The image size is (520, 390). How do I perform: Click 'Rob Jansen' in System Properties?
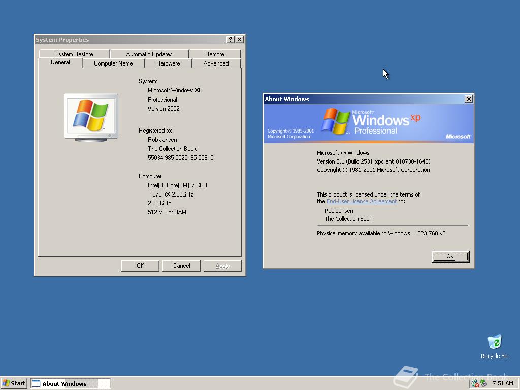click(x=162, y=140)
